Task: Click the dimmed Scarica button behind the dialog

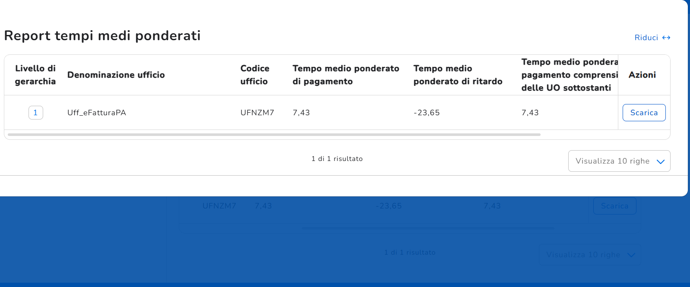Action: tap(614, 206)
